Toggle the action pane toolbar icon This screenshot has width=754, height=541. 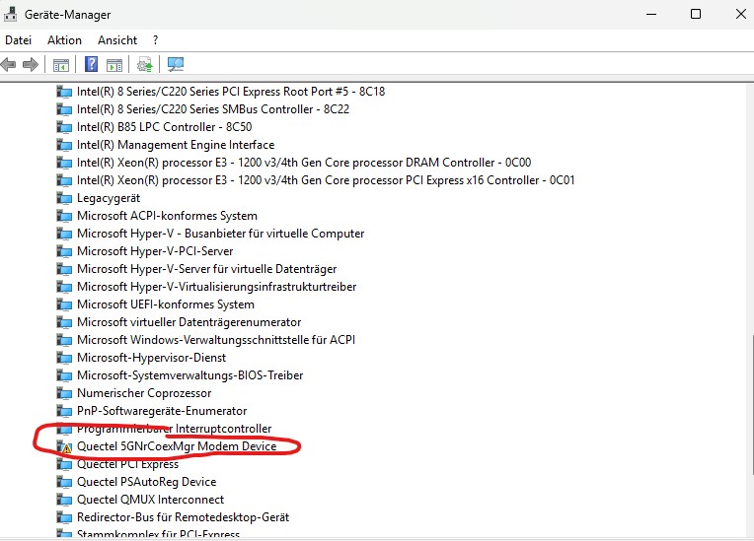pos(114,64)
